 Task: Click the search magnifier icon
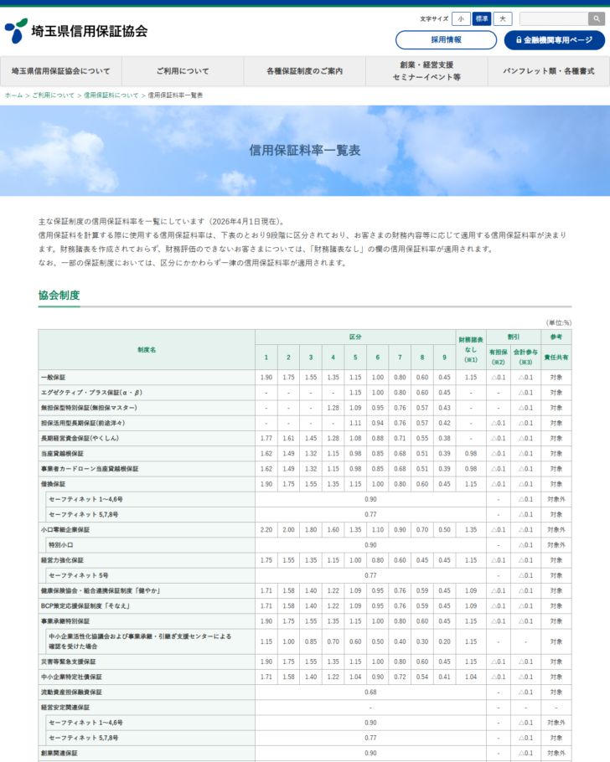pos(597,19)
